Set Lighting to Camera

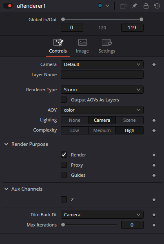point(102,120)
